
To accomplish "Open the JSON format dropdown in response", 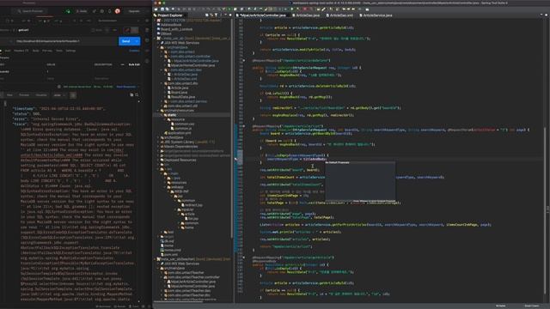I will coord(59,95).
